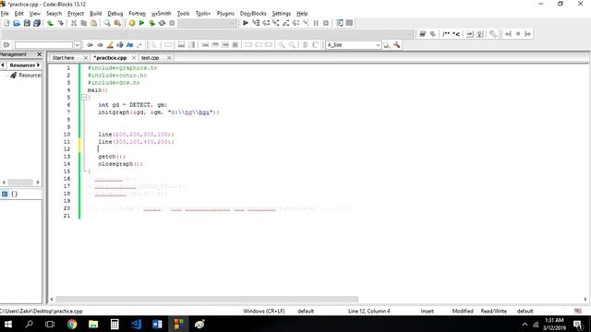591x332 pixels.
Task: Close the Management panel
Action: pos(39,54)
